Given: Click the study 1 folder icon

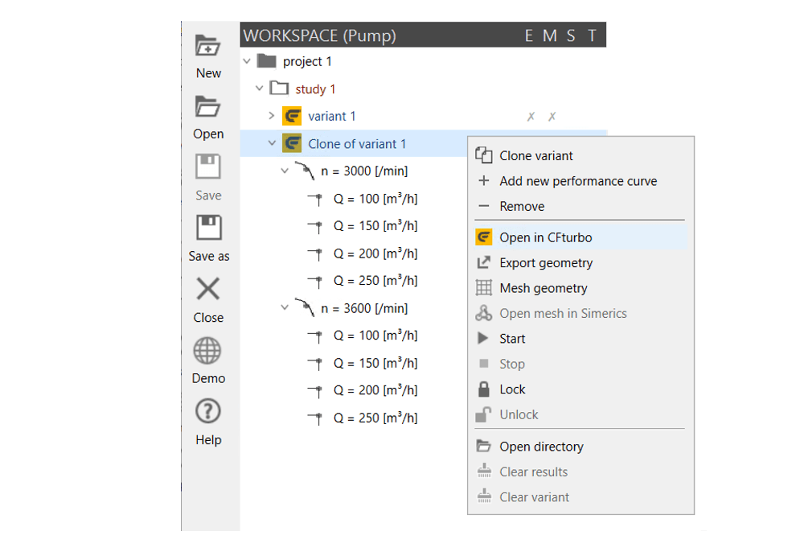Looking at the screenshot, I should (279, 89).
